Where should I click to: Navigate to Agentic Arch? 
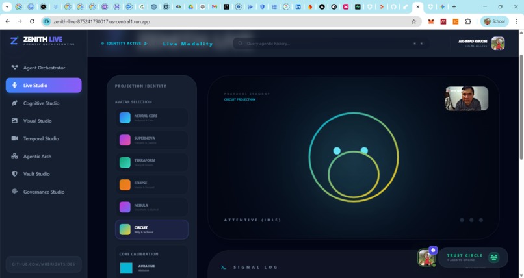point(44,156)
